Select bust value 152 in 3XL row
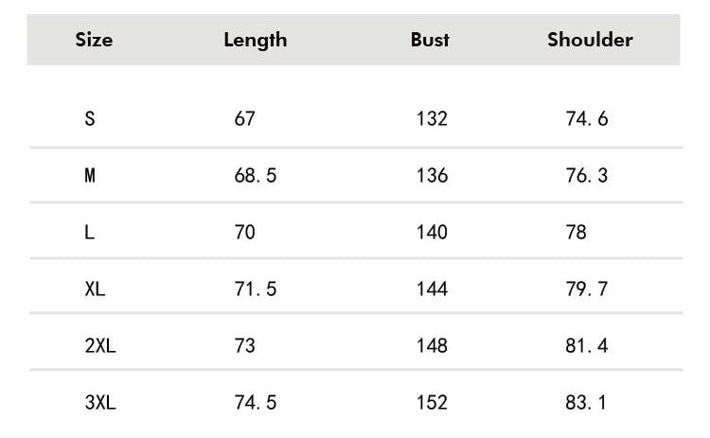The image size is (710, 438). point(432,403)
